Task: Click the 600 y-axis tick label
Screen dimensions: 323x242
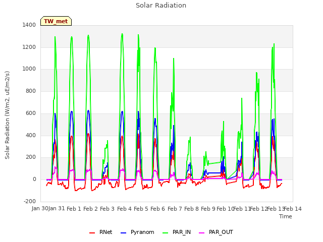Action: point(31,113)
